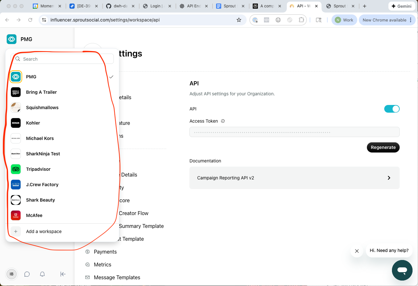Open the help chat widget button
This screenshot has height=286, width=418.
pyautogui.click(x=402, y=270)
